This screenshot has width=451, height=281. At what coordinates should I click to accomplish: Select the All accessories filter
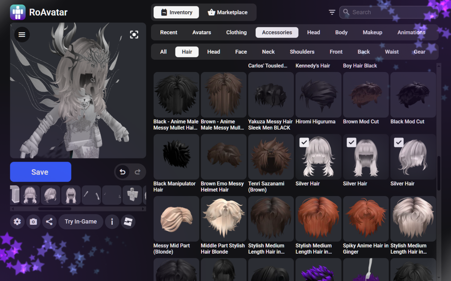click(163, 52)
